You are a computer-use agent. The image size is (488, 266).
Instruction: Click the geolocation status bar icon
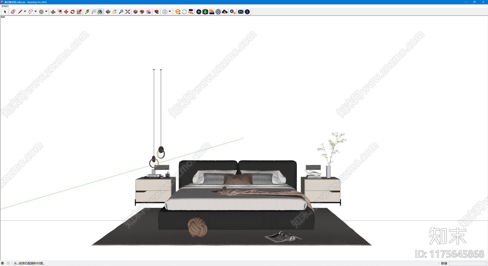(x=2, y=263)
